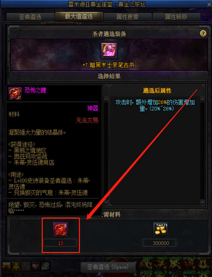This screenshot has width=212, height=277.
Task: Click the Q hotkey skill icon
Action: [146, 264]
